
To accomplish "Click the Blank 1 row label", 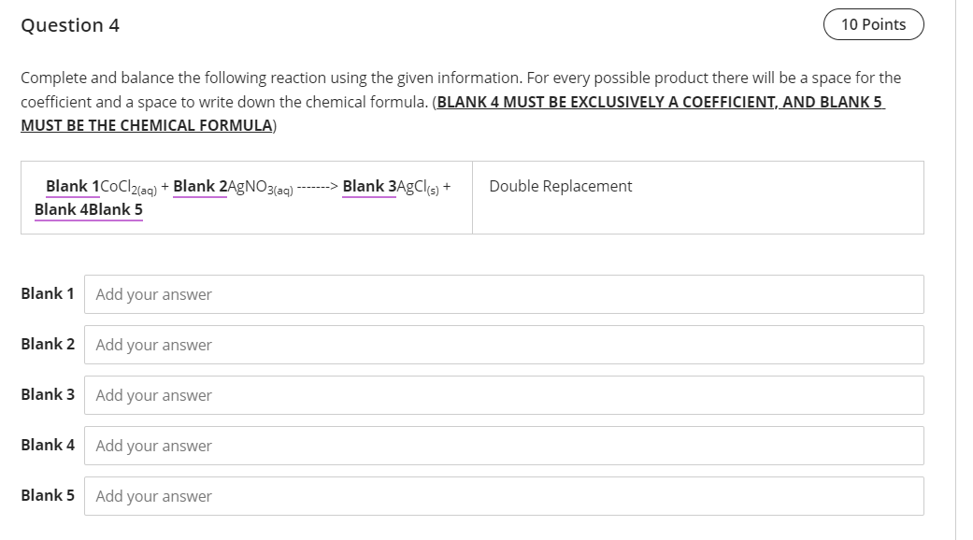I will (x=48, y=292).
